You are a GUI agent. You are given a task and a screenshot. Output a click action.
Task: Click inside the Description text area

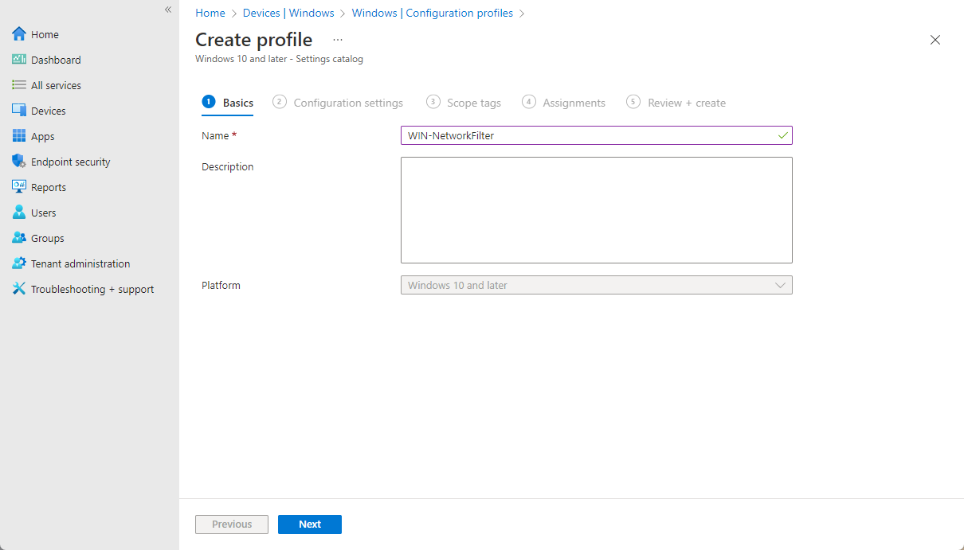click(596, 210)
